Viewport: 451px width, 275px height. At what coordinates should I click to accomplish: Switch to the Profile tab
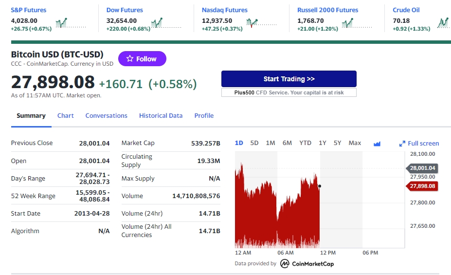pyautogui.click(x=204, y=116)
